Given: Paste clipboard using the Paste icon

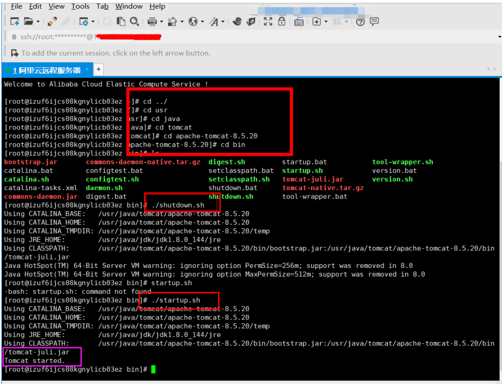Looking at the screenshot, I should click(121, 21).
